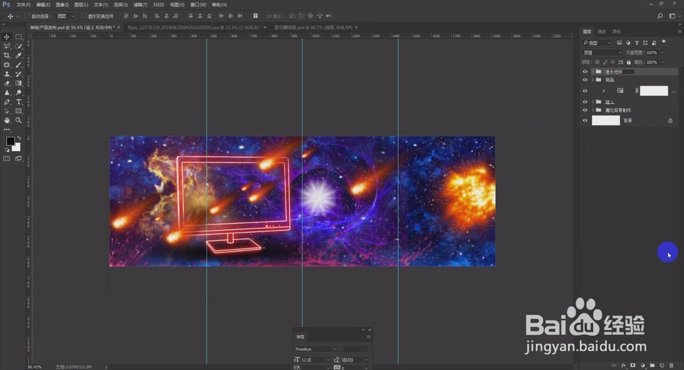Click the adjustment layer white mask thumbnail
The width and height of the screenshot is (684, 370).
tap(653, 91)
